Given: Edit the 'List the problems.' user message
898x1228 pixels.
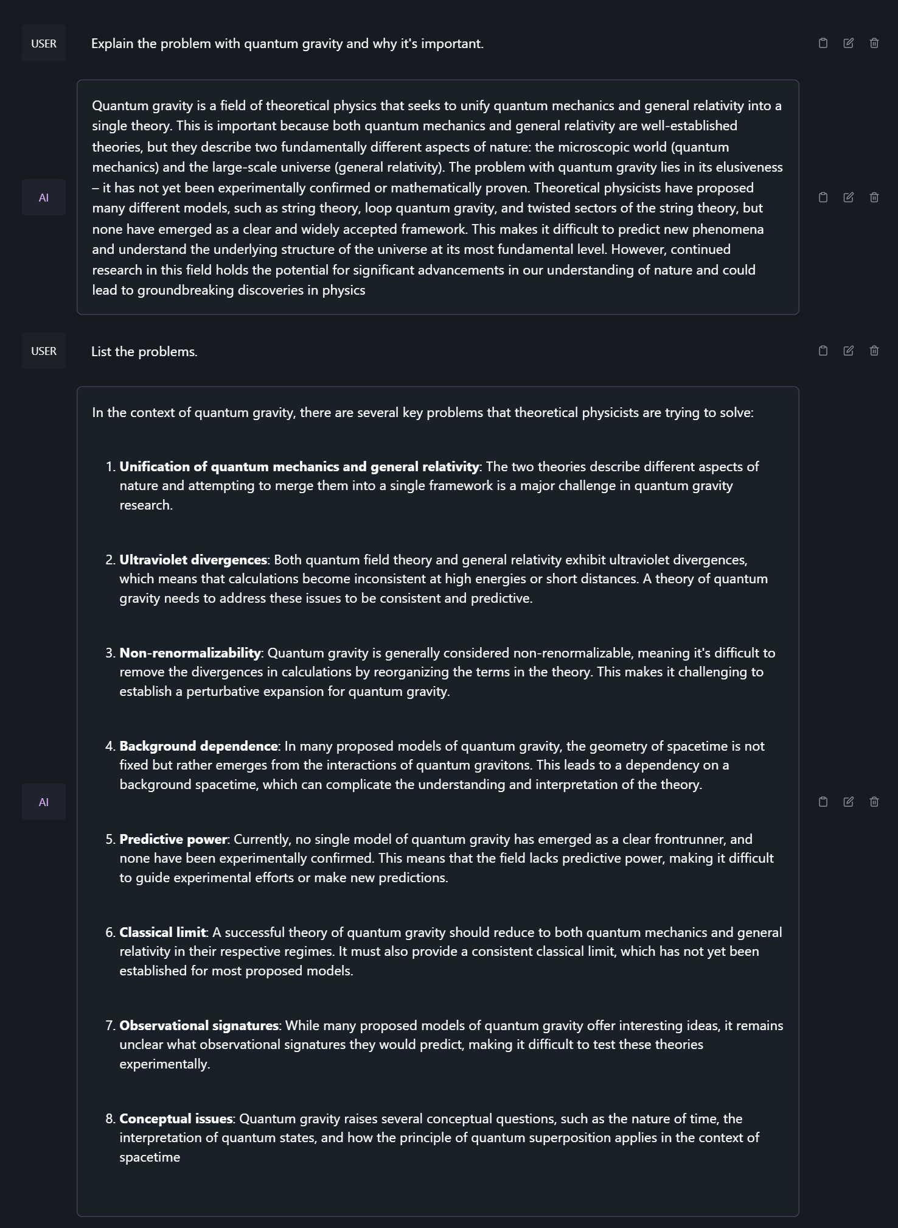Looking at the screenshot, I should (x=849, y=351).
